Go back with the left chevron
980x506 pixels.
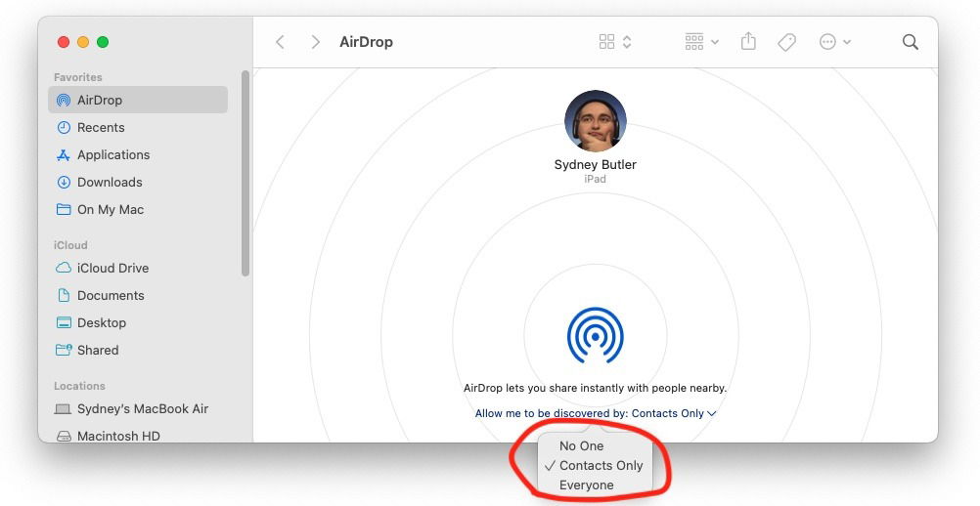[280, 42]
